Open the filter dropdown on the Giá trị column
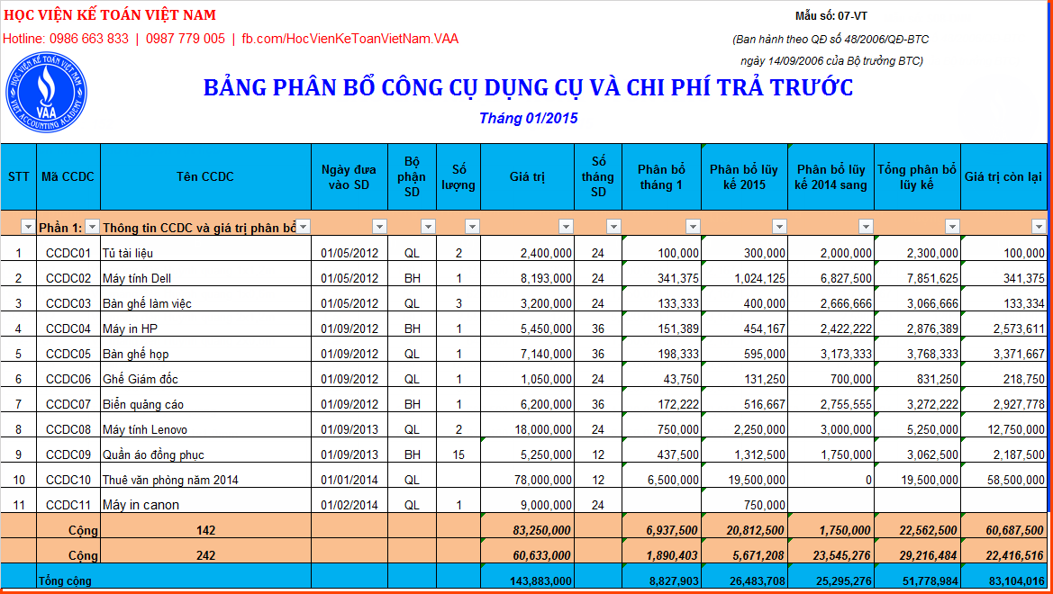Screen dimensions: 1053x594 [x=568, y=226]
